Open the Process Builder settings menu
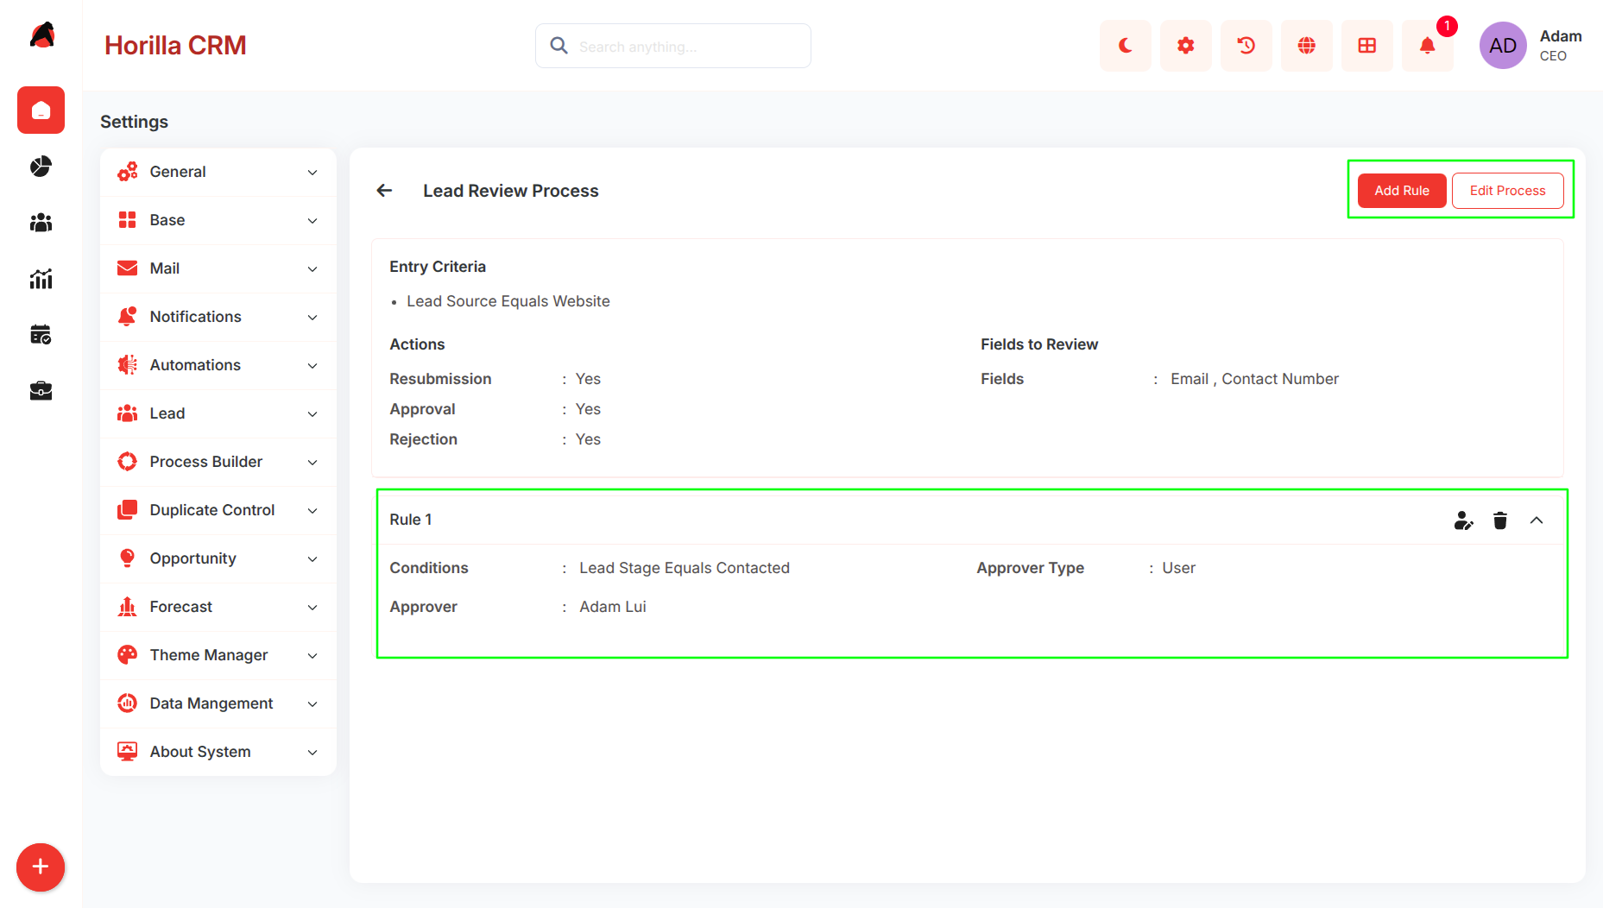 pos(218,462)
